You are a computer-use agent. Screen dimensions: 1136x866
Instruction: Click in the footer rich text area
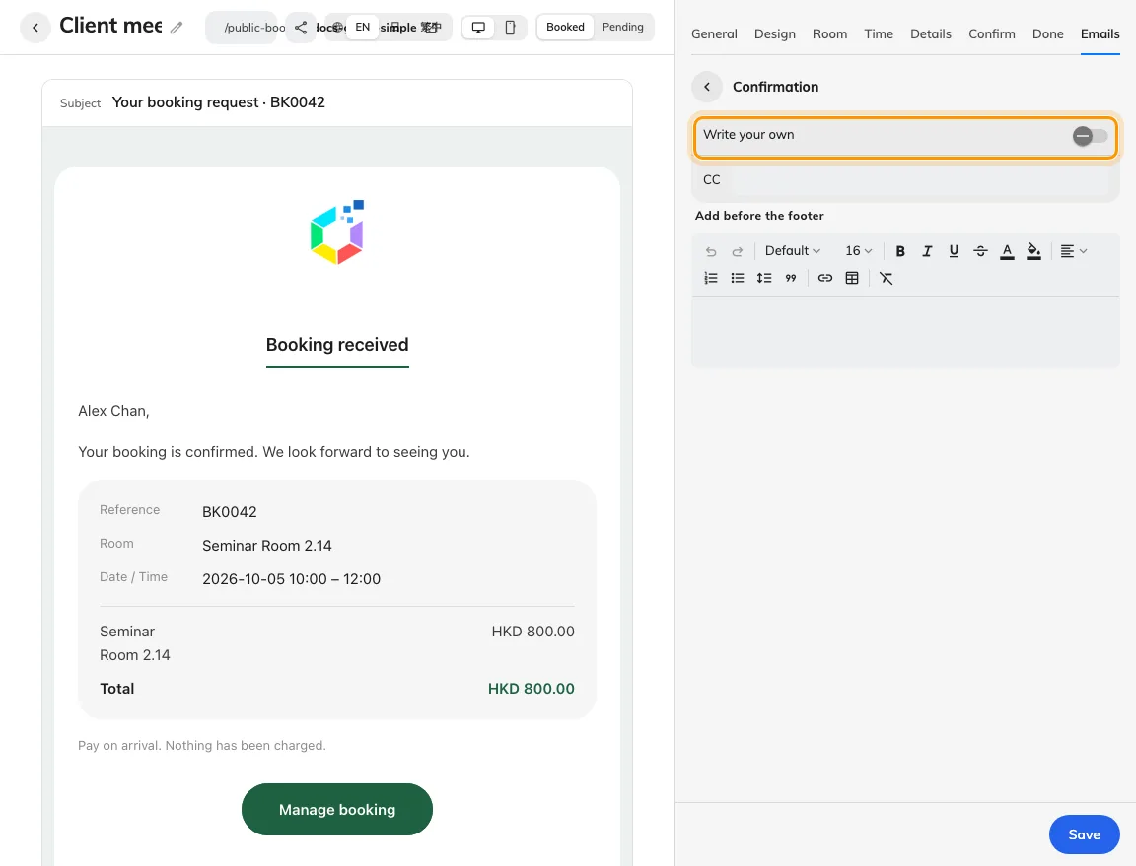pyautogui.click(x=905, y=332)
